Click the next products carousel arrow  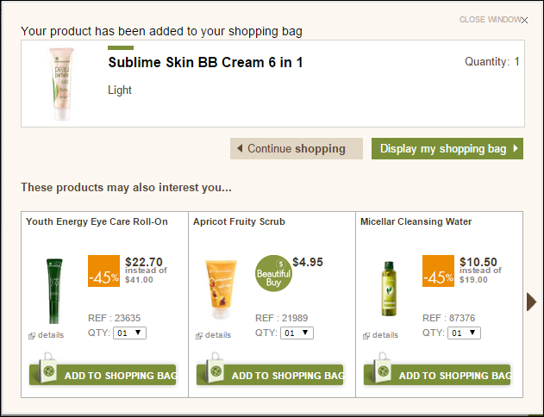[x=531, y=302]
